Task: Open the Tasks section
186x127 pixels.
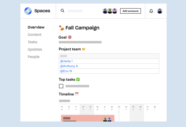Action: point(33,42)
